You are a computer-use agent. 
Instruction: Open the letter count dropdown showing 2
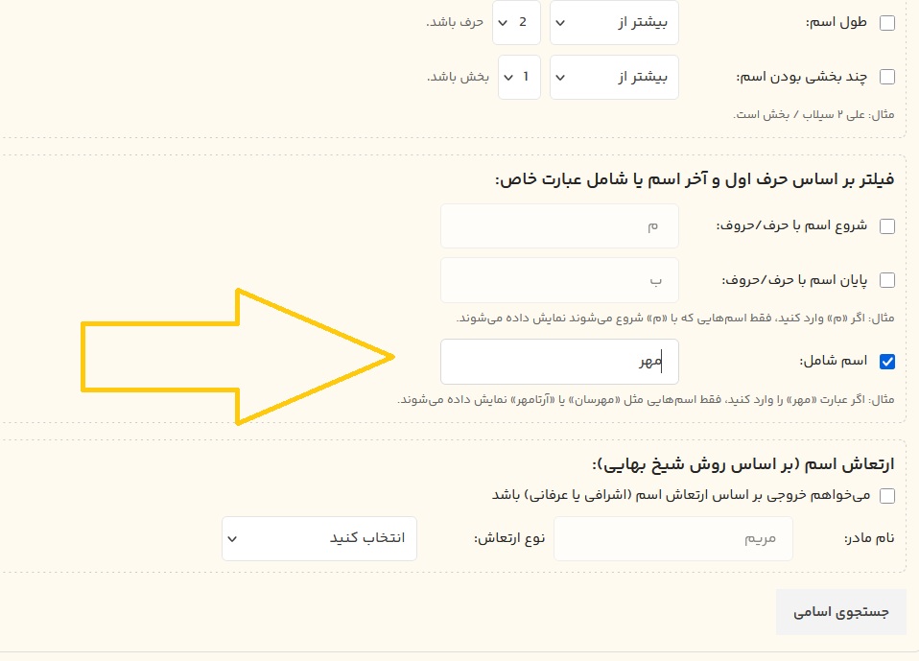point(516,22)
